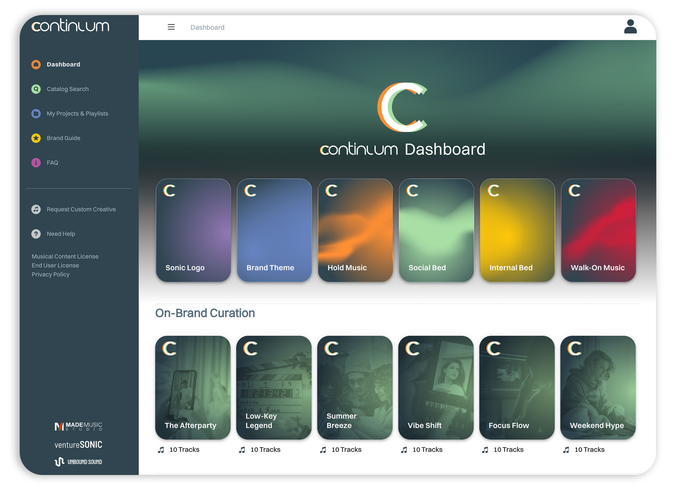Click the music note icon beside The Afterparty tracks
Viewport: 676px width, 490px height.
point(161,449)
